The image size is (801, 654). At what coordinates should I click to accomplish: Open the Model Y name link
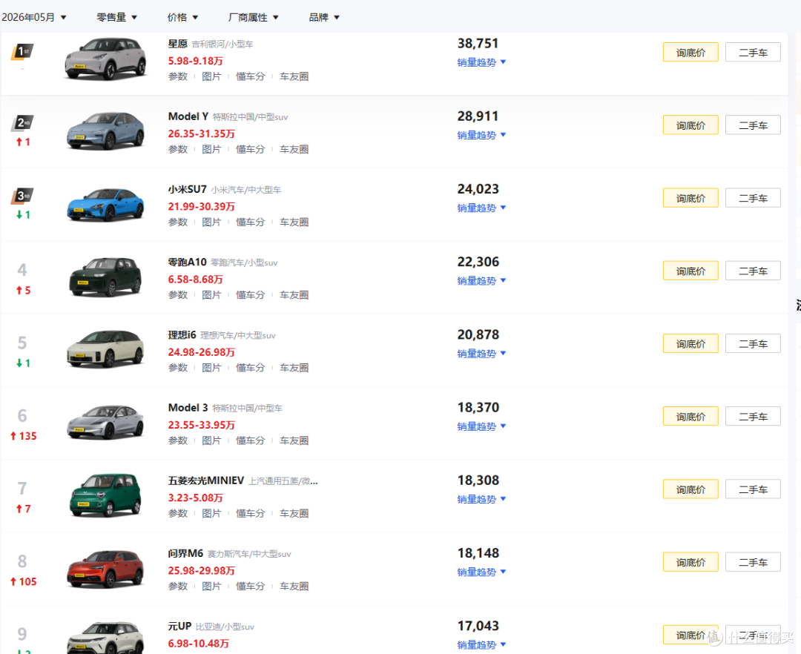188,116
